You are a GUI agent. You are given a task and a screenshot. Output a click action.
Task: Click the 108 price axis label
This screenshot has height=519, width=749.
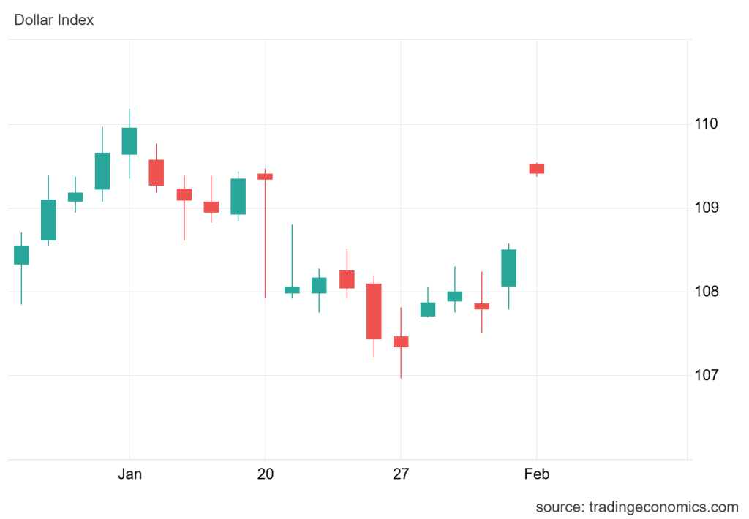[x=707, y=292]
